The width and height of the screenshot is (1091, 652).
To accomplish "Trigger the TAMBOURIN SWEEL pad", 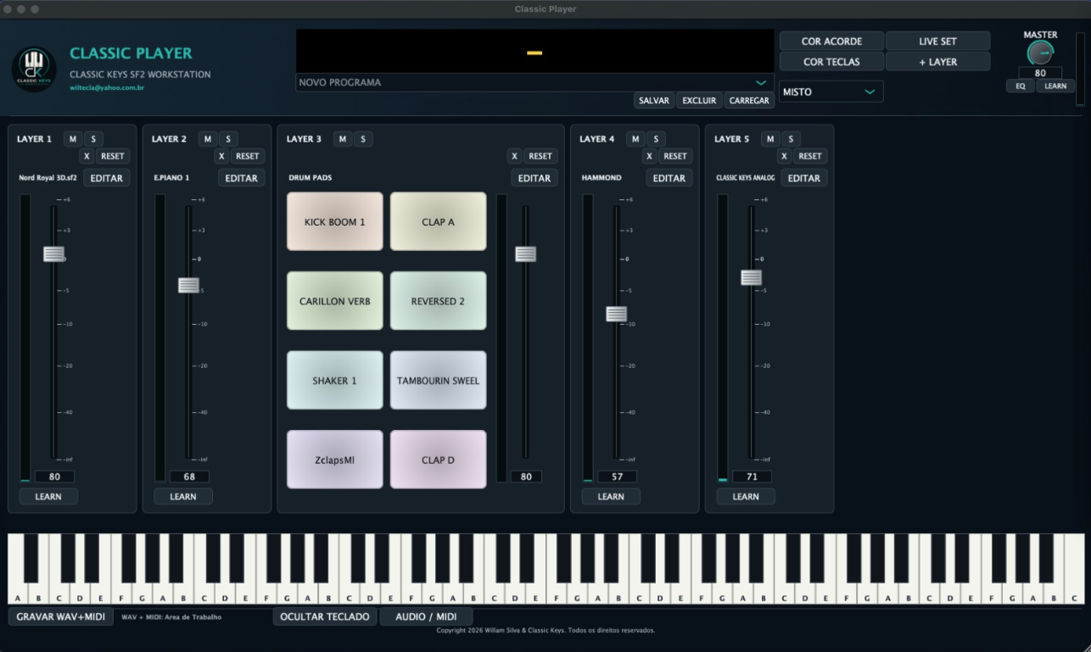I will (439, 381).
